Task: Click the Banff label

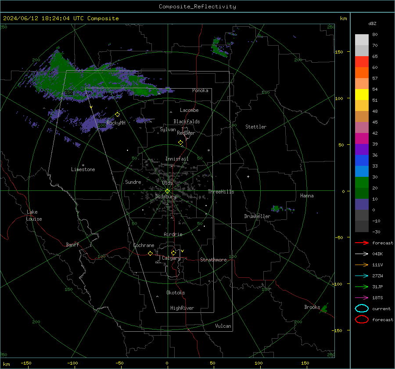Action: (x=72, y=244)
